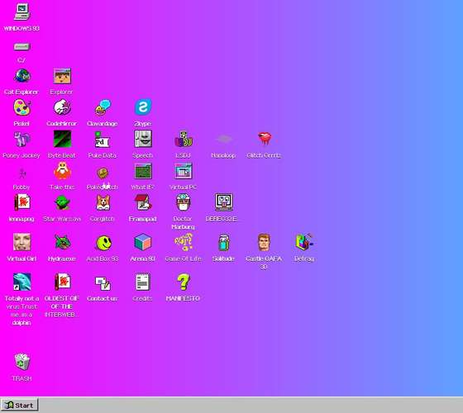The image size is (463, 413).
Task: Open lenna.png file icon
Action: (21, 202)
